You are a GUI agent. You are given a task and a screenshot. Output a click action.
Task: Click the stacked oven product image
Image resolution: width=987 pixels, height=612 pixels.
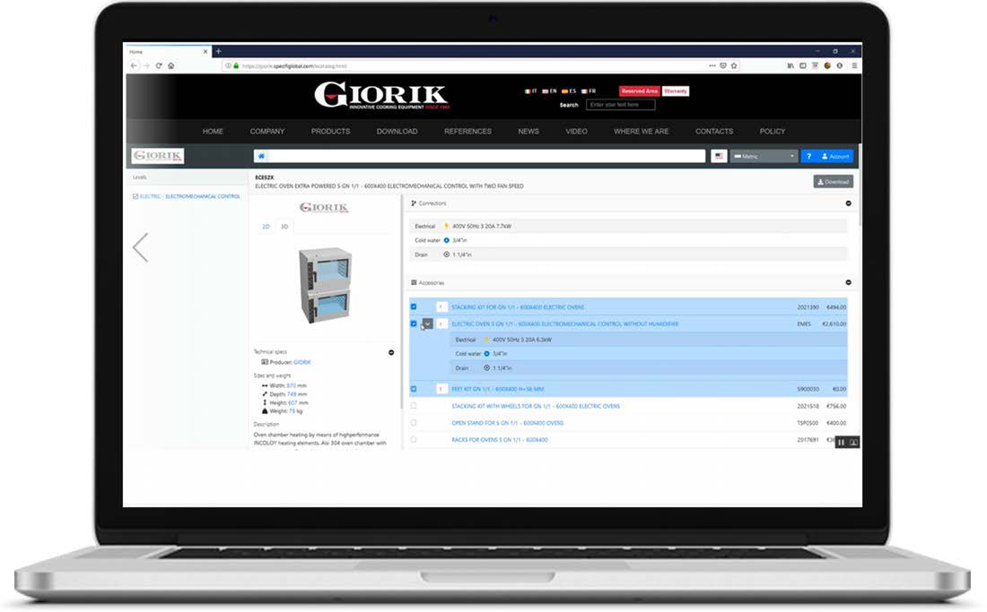[325, 285]
